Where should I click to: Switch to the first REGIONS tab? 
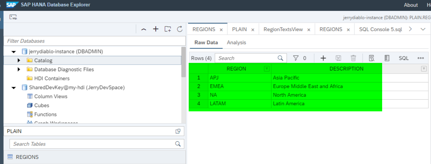204,29
